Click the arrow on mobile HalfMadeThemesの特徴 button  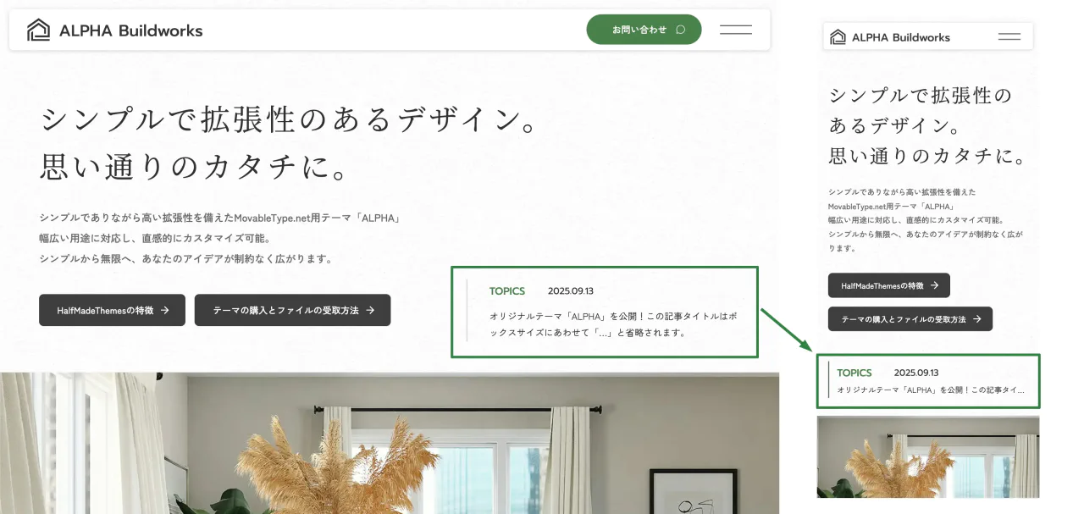click(934, 285)
